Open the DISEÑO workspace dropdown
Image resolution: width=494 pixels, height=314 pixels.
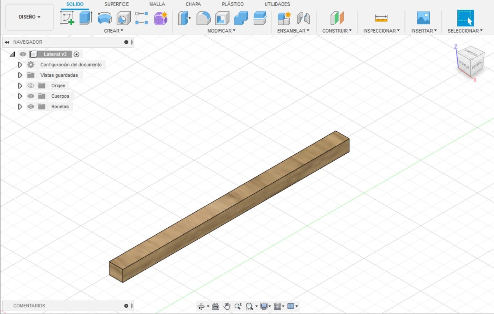coord(29,17)
